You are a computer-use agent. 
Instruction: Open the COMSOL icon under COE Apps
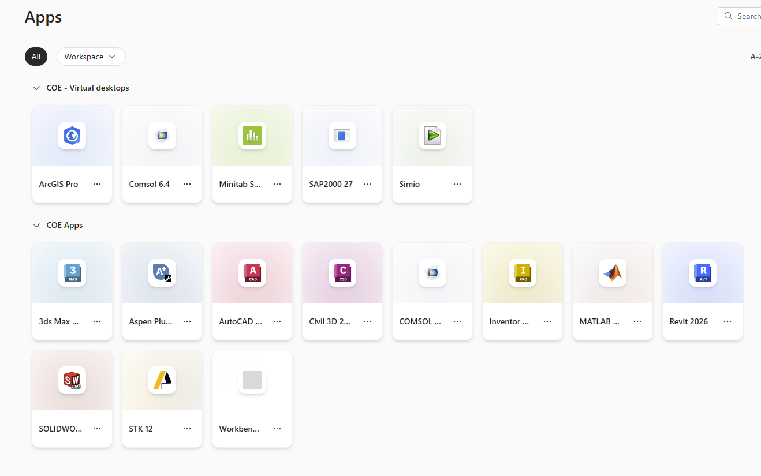coord(432,273)
